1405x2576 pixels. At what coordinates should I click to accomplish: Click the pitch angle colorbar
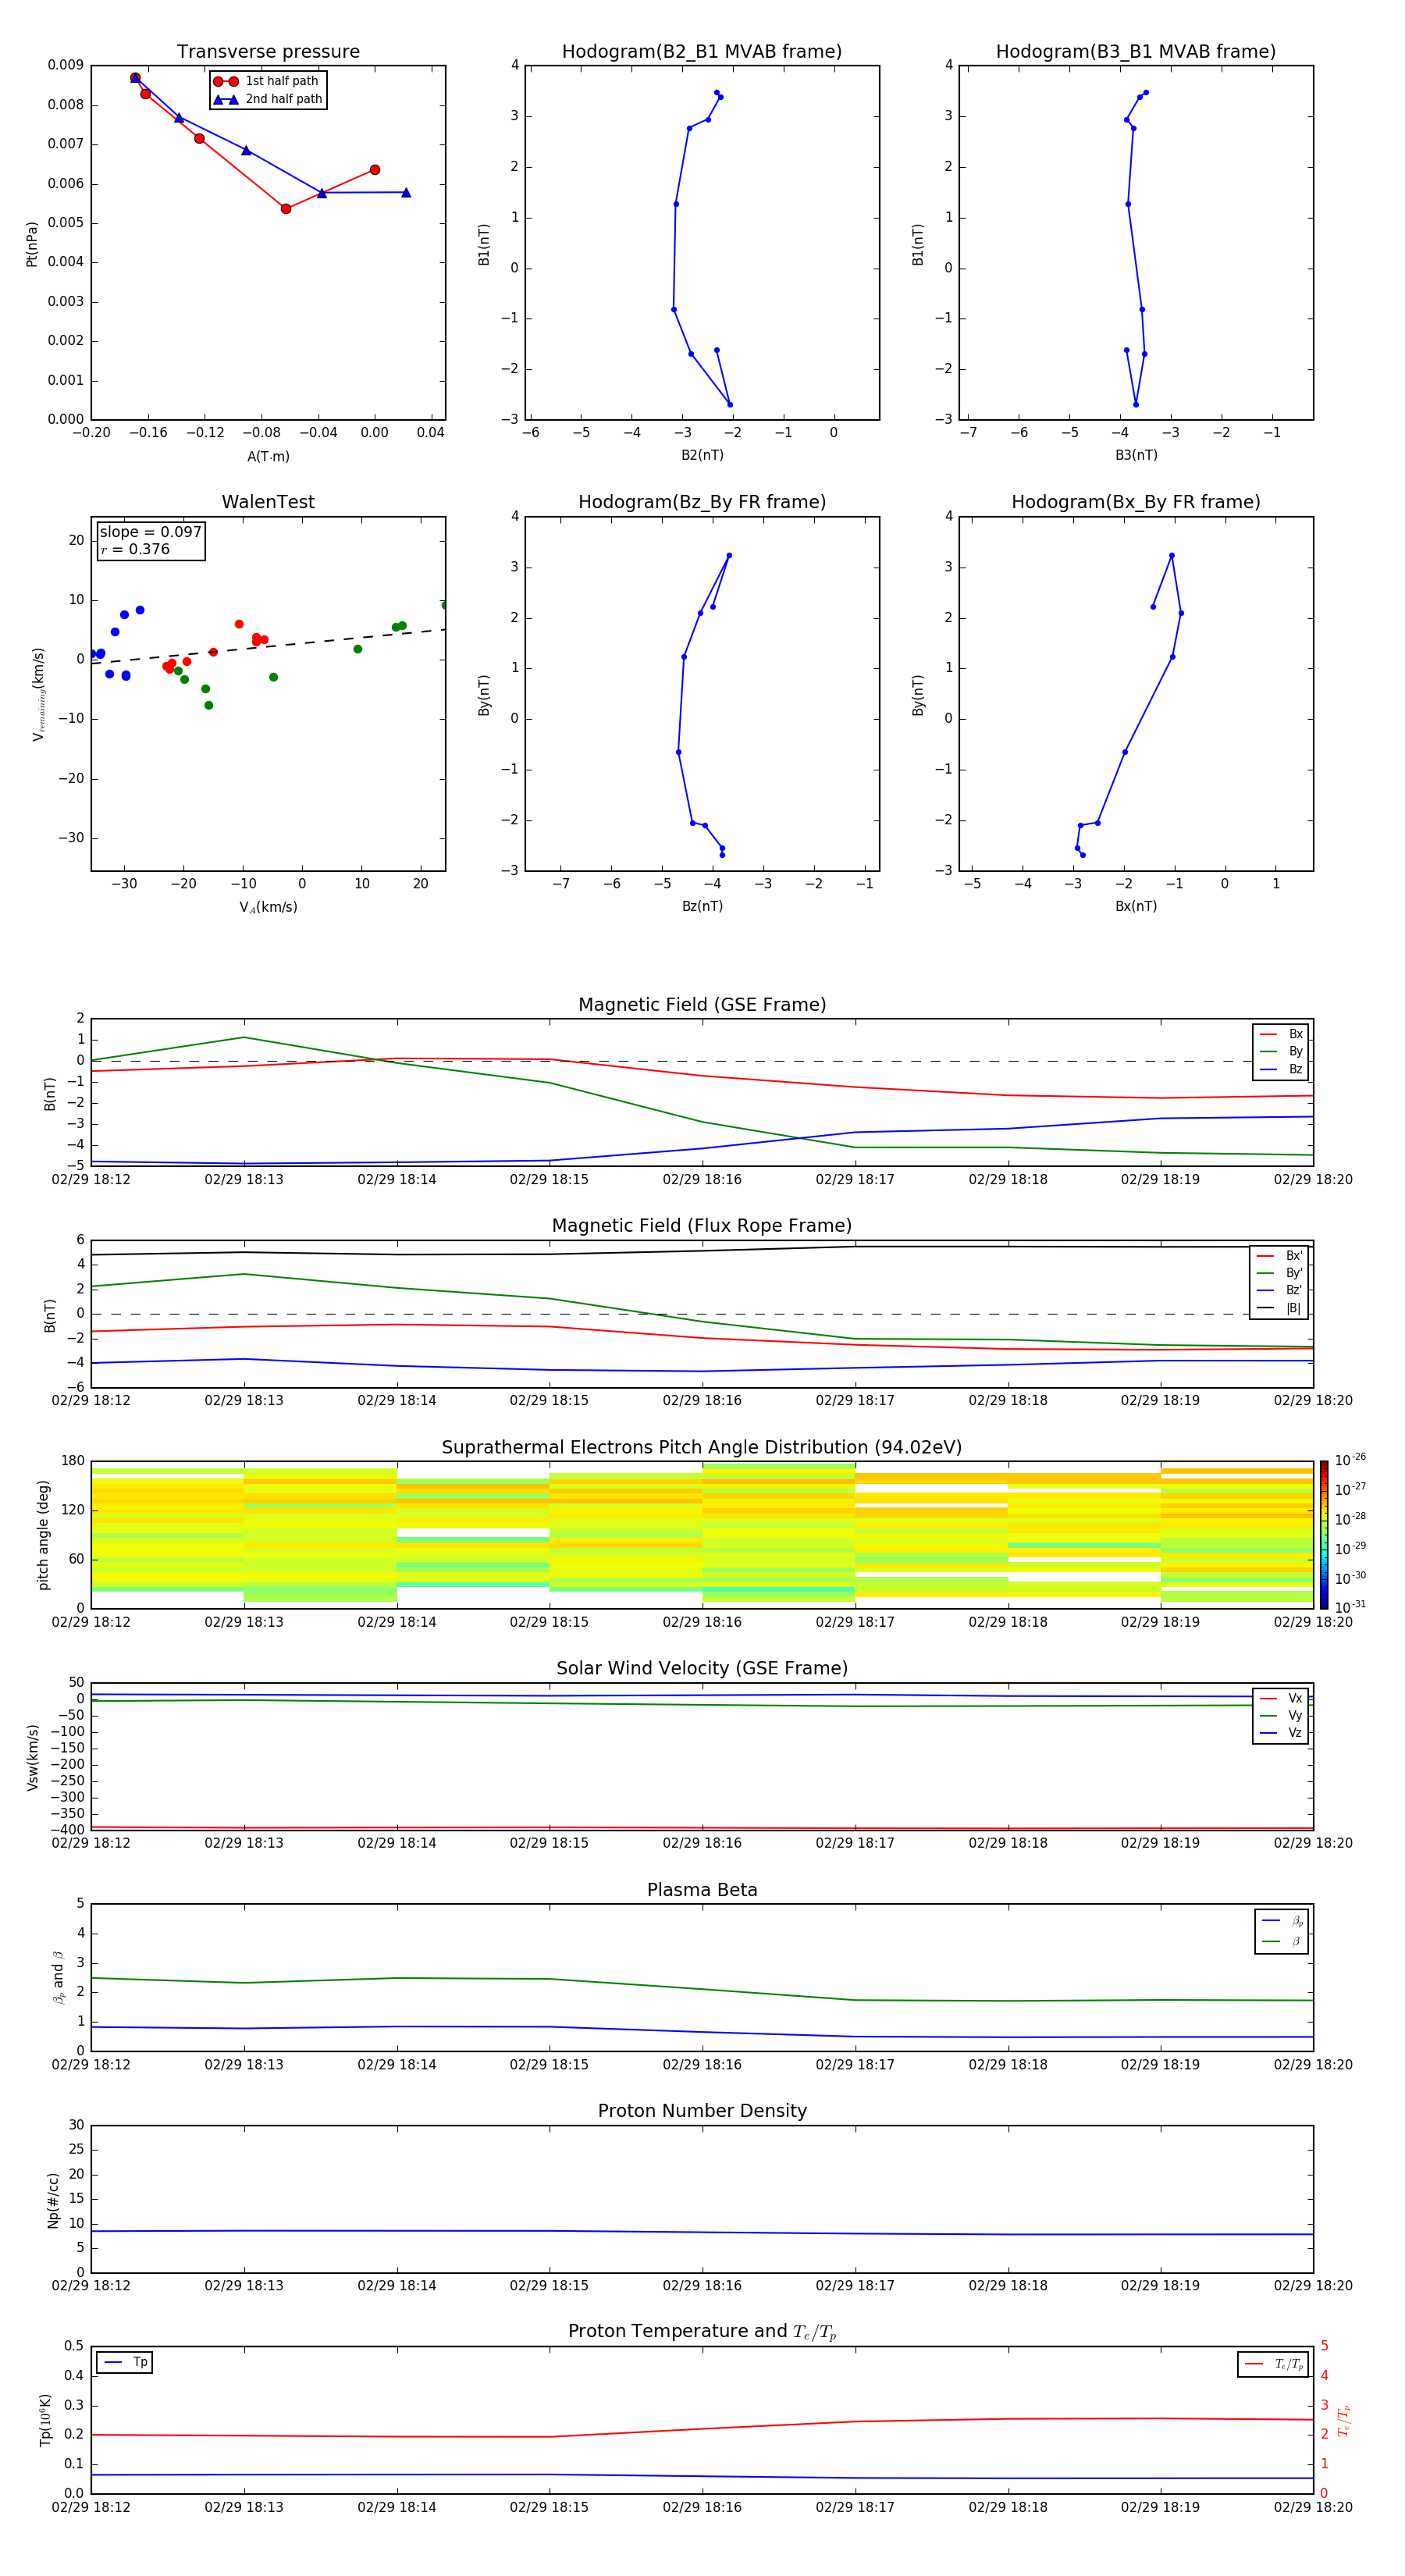click(x=1324, y=1535)
